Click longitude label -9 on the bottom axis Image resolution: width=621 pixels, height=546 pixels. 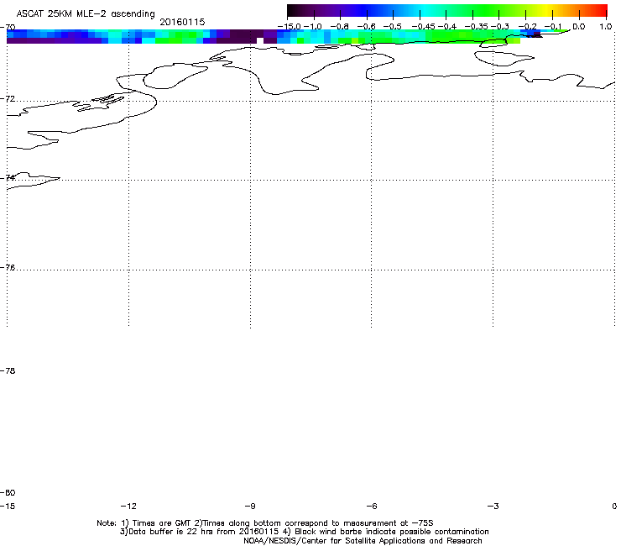(x=249, y=506)
